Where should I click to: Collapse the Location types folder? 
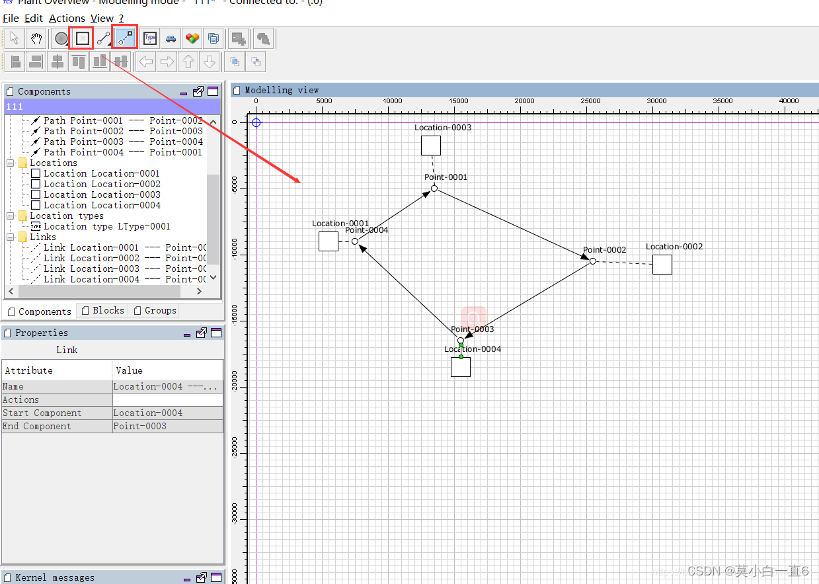(11, 216)
